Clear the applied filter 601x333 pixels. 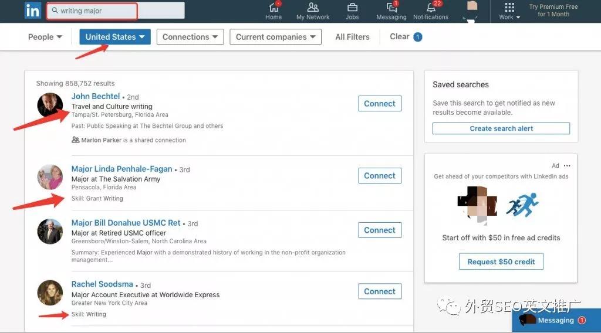406,37
